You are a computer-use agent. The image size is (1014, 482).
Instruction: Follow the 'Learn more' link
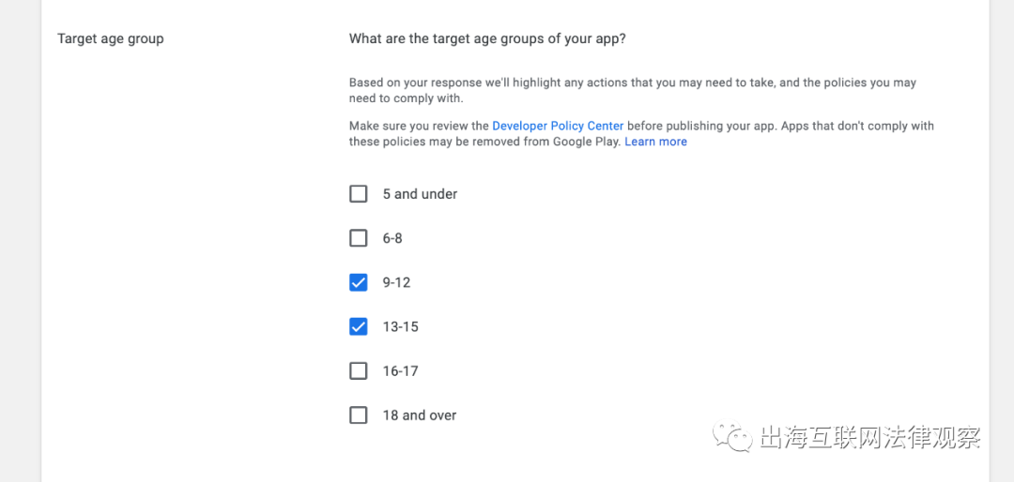[x=655, y=142]
